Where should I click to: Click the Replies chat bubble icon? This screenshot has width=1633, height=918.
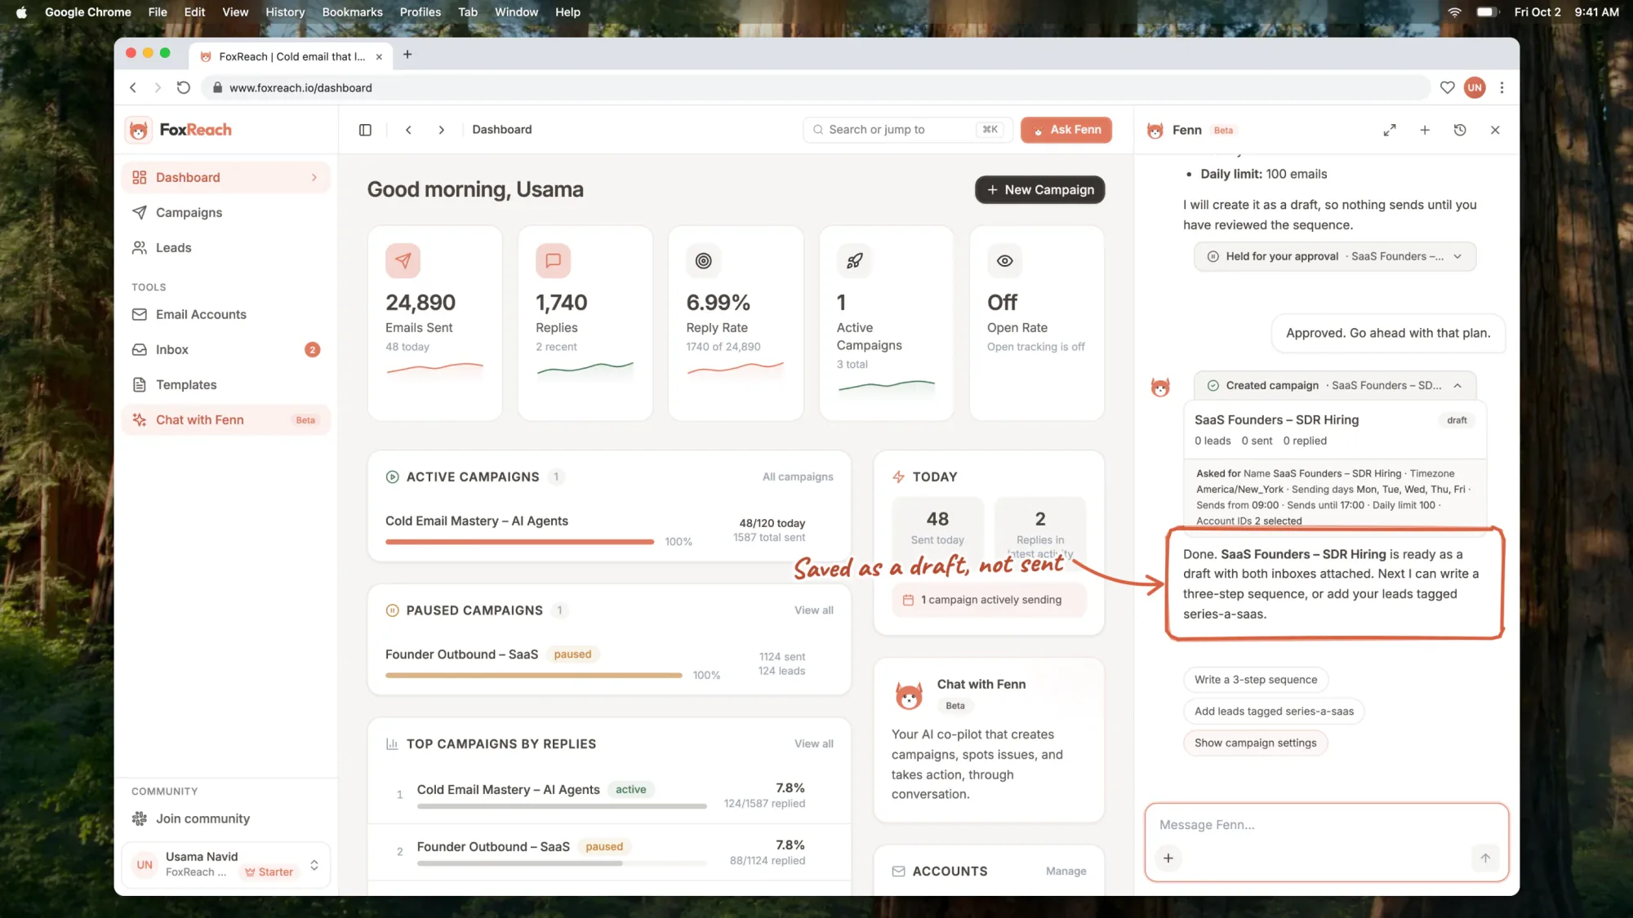click(553, 260)
